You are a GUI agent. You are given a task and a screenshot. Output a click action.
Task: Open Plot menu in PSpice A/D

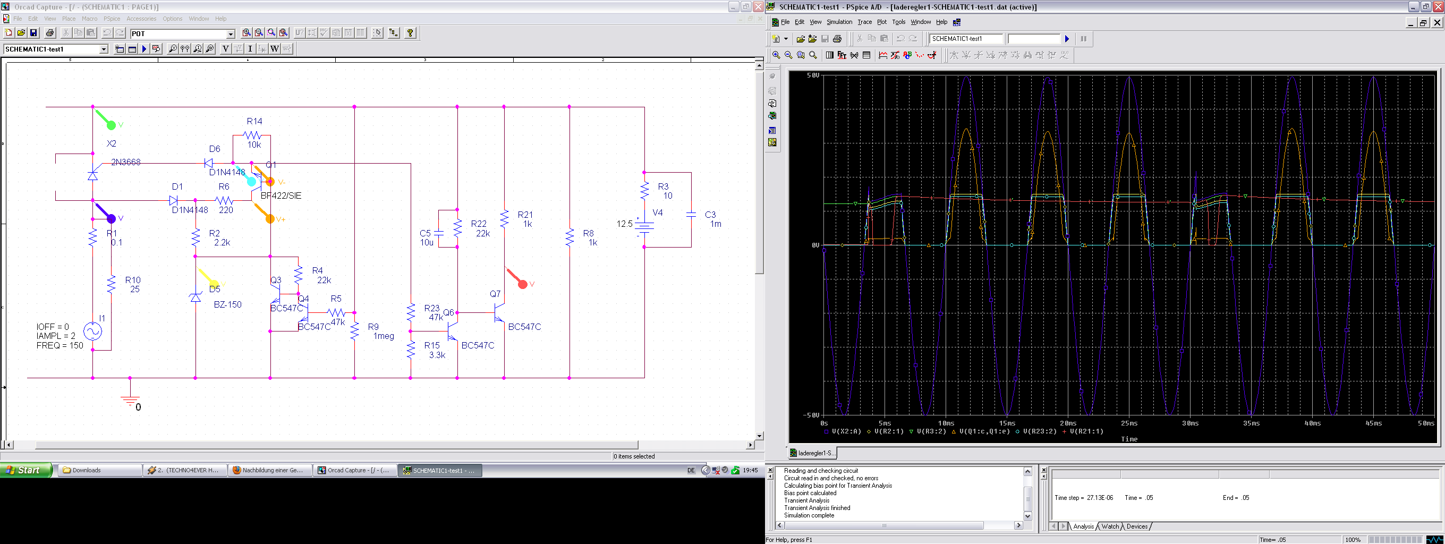coord(882,22)
